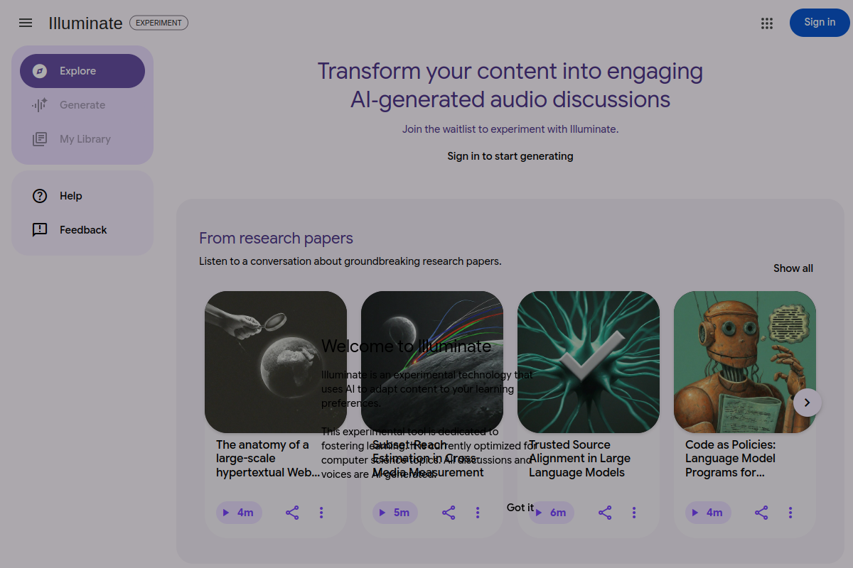Open the magnifying glass globe thumbnail
The image size is (853, 568).
click(x=276, y=362)
